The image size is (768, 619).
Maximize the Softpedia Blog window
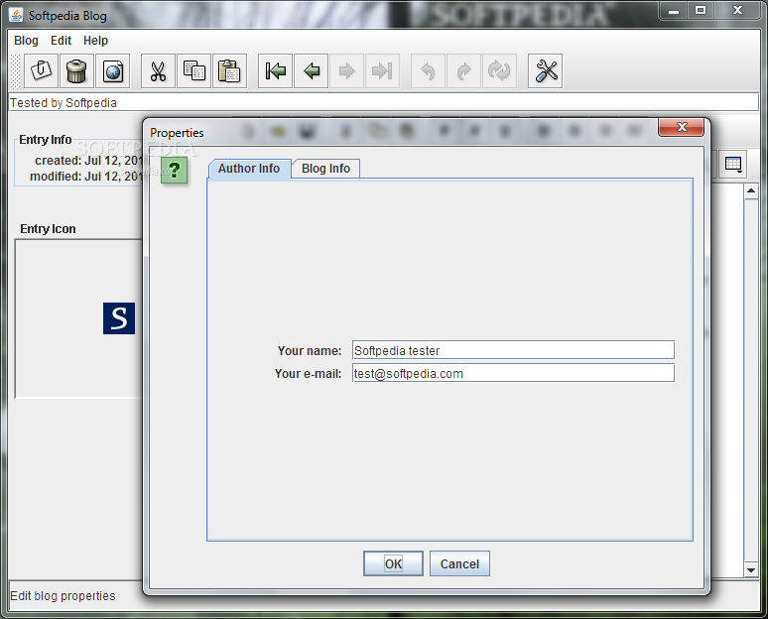[x=701, y=10]
